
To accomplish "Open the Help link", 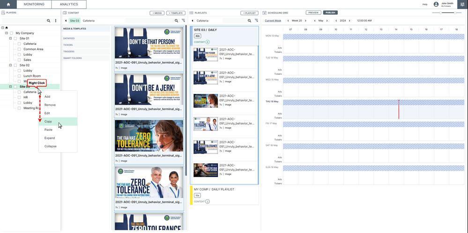I will 425,5.
